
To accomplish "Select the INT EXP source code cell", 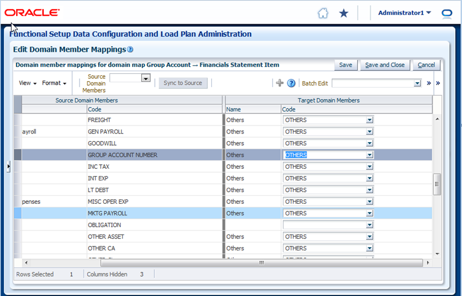I will tap(154, 178).
